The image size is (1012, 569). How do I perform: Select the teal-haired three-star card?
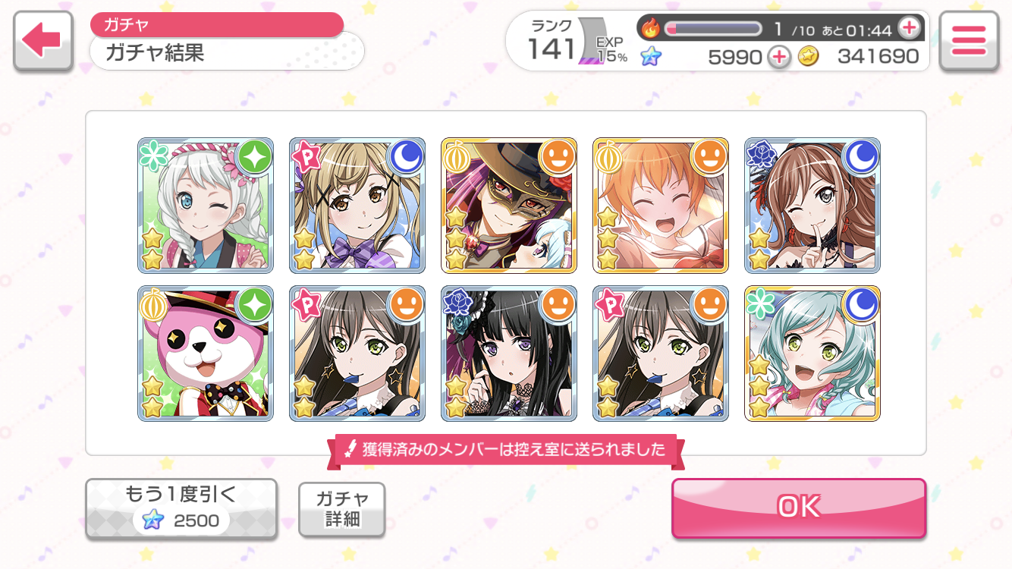tap(812, 354)
